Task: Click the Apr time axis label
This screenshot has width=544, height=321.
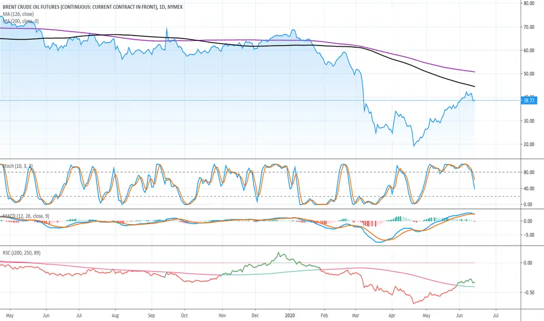Action: (x=392, y=315)
